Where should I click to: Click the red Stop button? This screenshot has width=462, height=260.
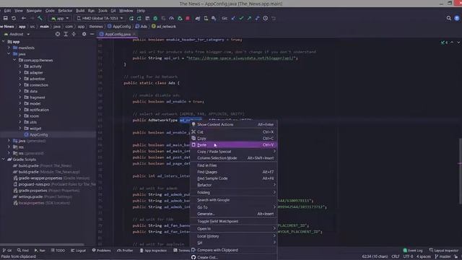(188, 18)
